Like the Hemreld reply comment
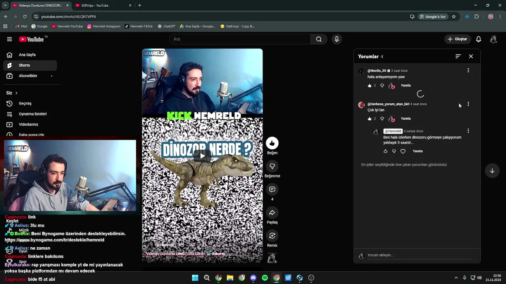 385,151
